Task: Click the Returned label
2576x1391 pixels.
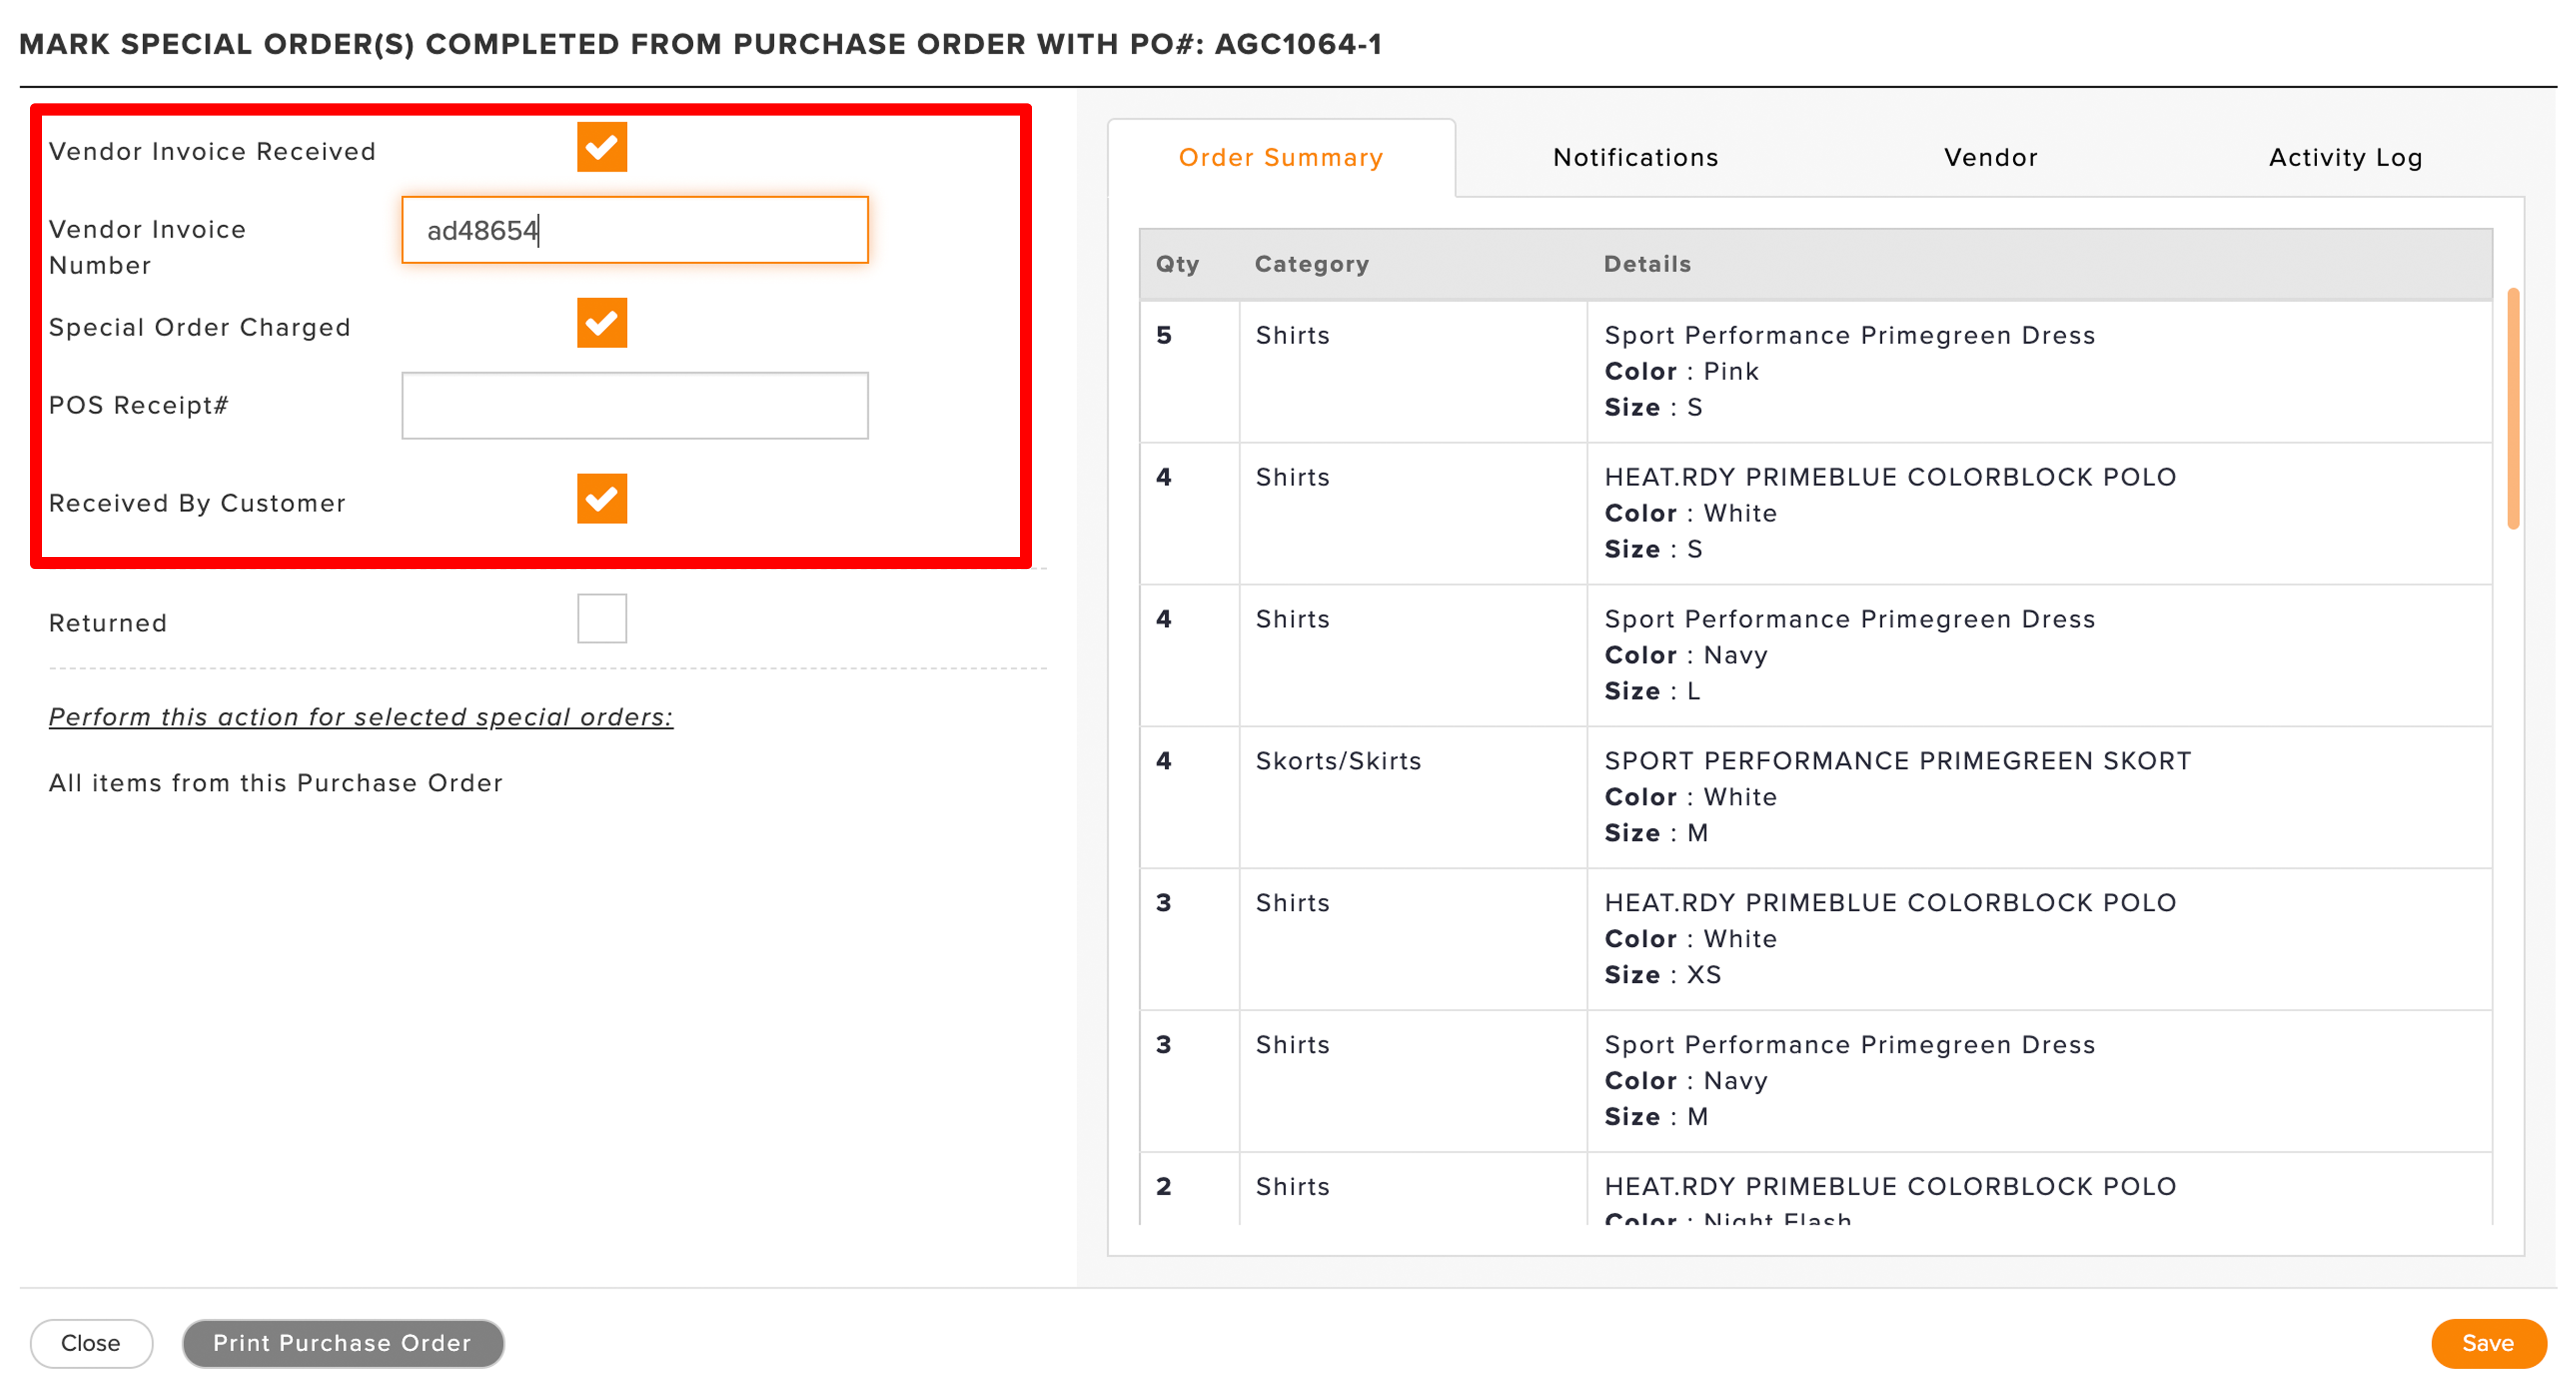Action: click(108, 623)
